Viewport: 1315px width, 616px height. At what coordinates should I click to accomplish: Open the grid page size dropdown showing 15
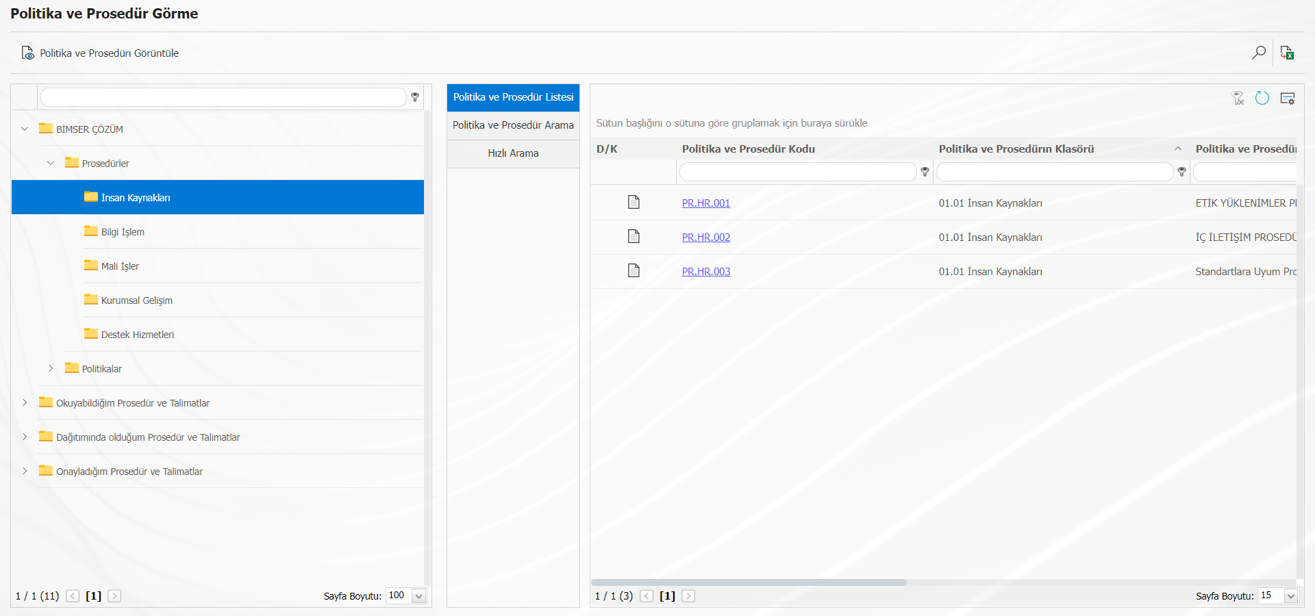[1291, 596]
